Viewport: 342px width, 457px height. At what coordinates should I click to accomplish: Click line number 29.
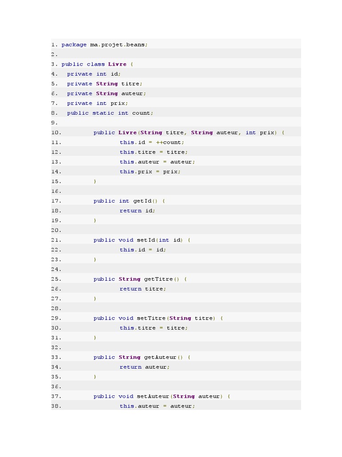coord(56,318)
